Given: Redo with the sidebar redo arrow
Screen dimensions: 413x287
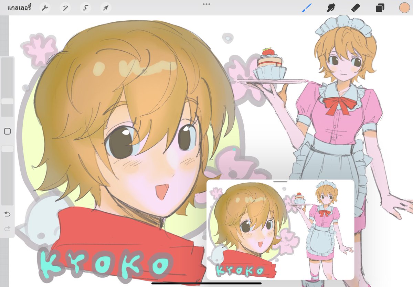Looking at the screenshot, I should tap(7, 228).
